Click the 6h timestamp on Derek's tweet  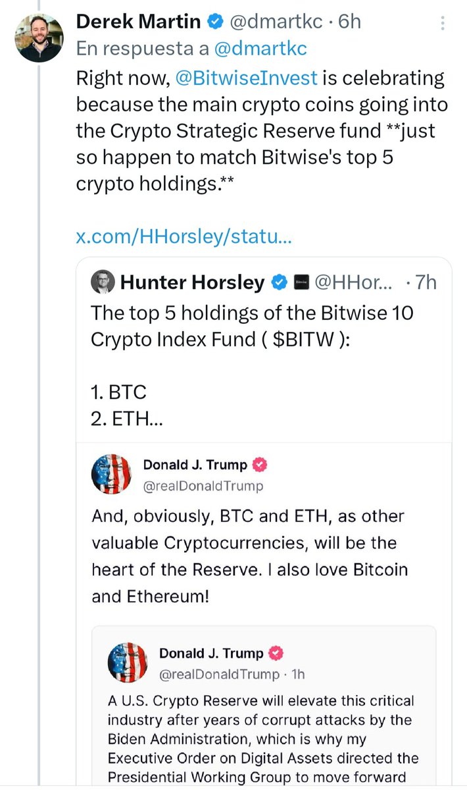click(x=349, y=22)
